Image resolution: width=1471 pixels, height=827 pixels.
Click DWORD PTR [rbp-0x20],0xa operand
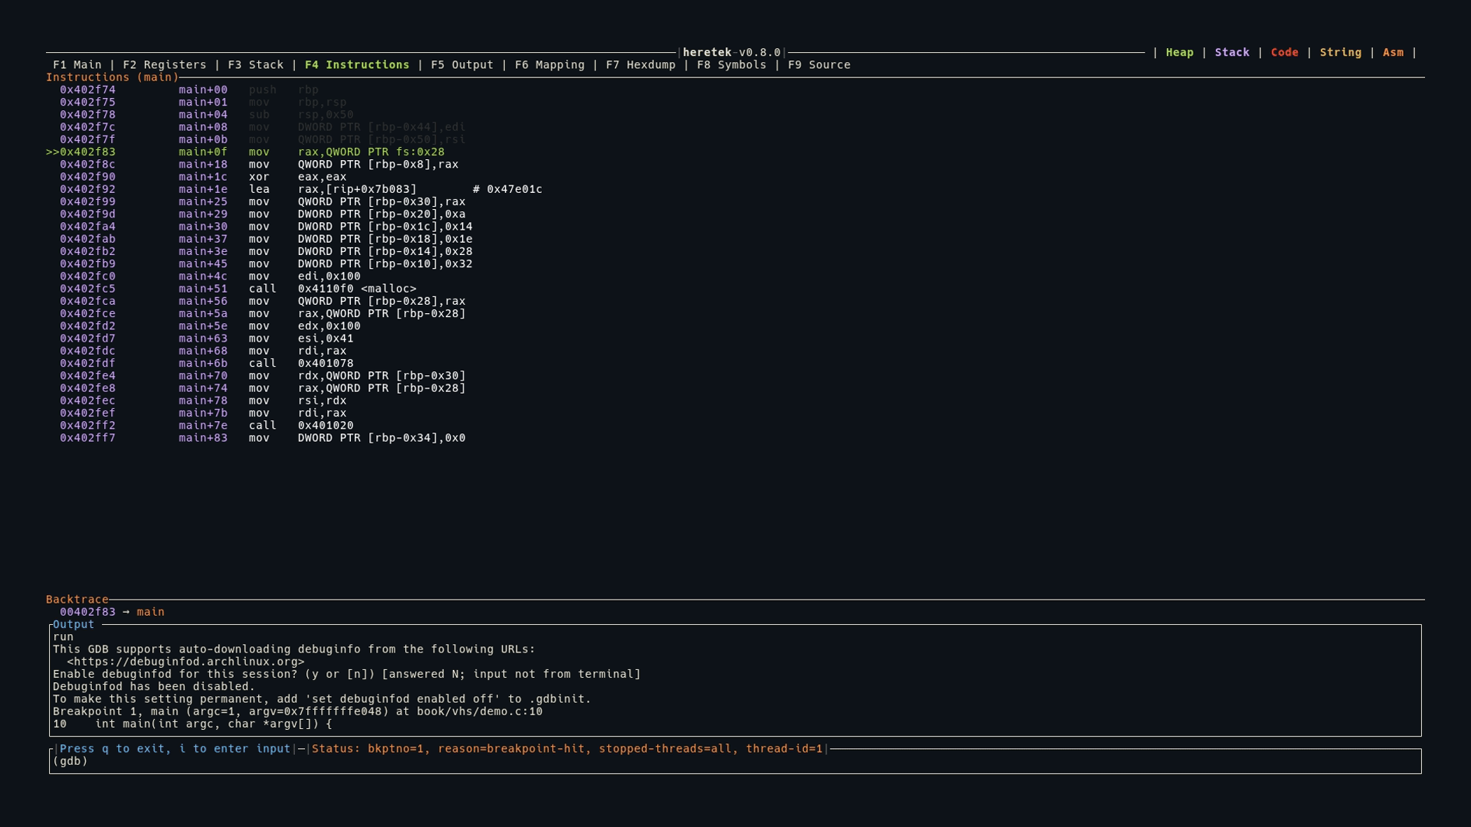(382, 214)
